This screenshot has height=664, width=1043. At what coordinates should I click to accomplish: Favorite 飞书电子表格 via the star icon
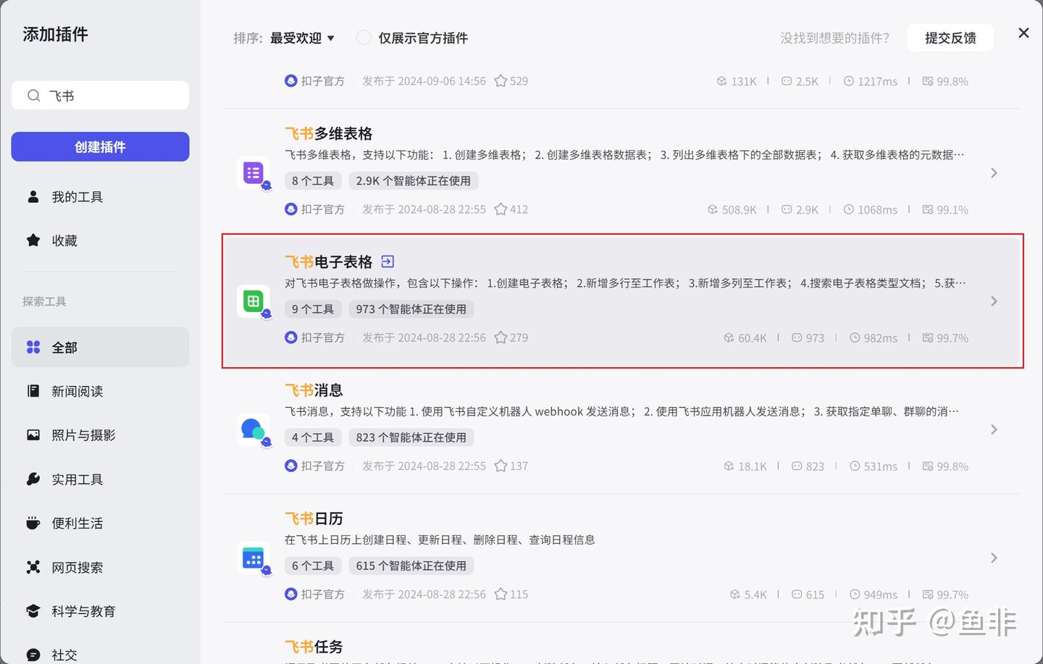[500, 337]
